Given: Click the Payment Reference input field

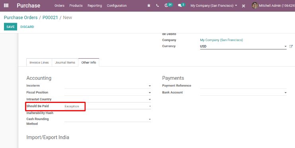Looking at the screenshot, I should pos(243,86).
